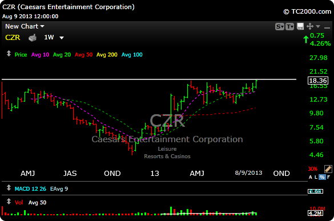Open the gray triangle chart options menu
The image size is (334, 221).
(318, 26)
